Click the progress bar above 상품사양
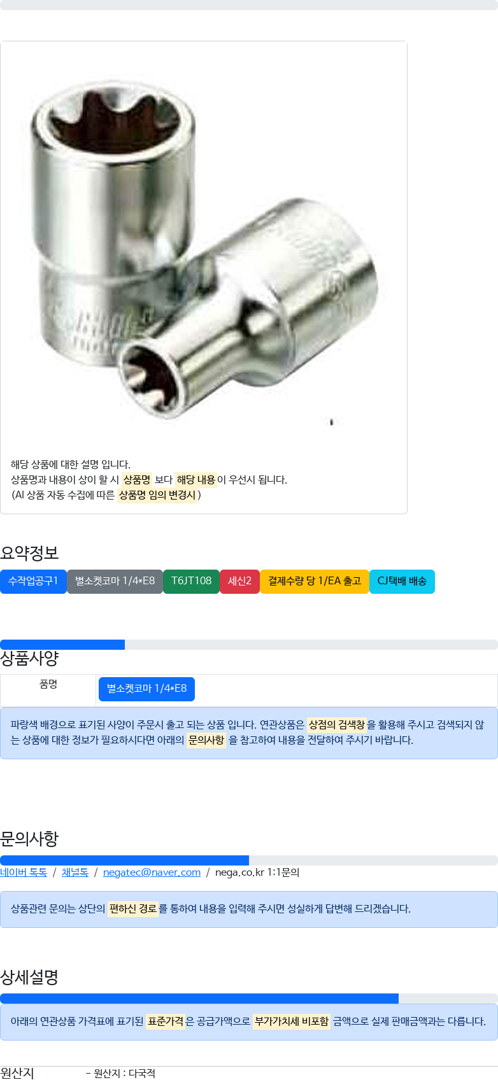Image resolution: width=498 pixels, height=1087 pixels. tap(249, 645)
